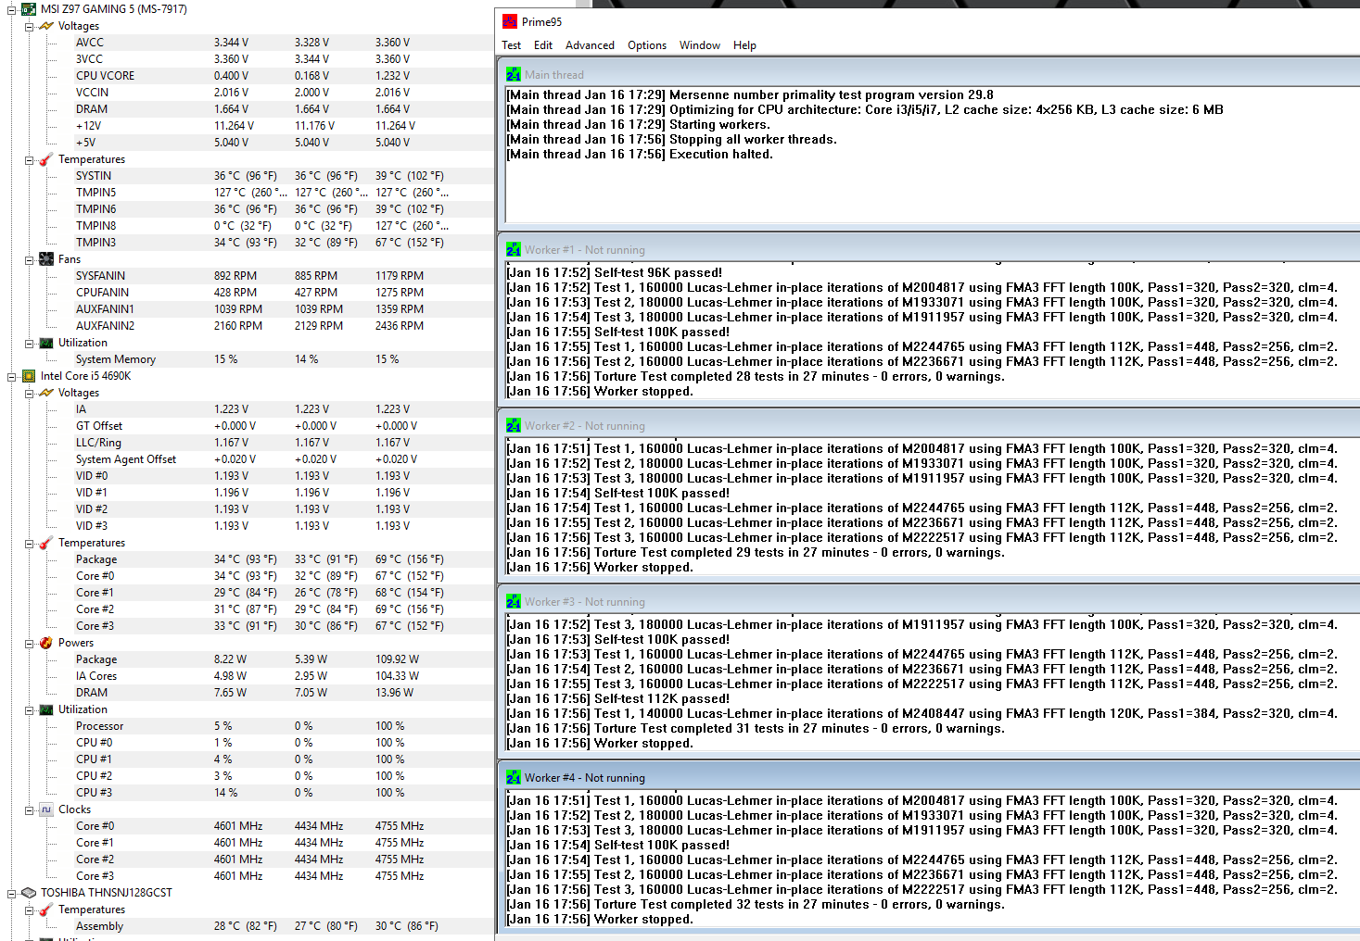Collapse the Fans node

coord(29,259)
